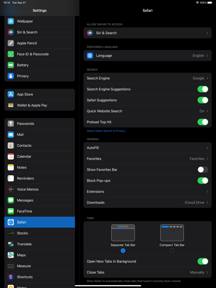Disable the Preload Top Hit switch
This screenshot has width=216, height=288.
(203, 122)
